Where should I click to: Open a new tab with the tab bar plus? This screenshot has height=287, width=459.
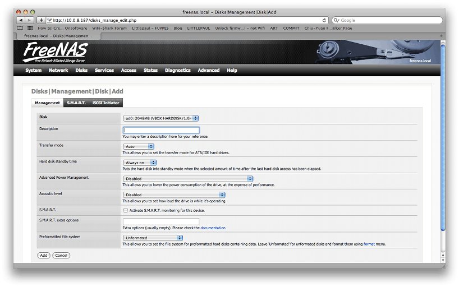pos(441,36)
